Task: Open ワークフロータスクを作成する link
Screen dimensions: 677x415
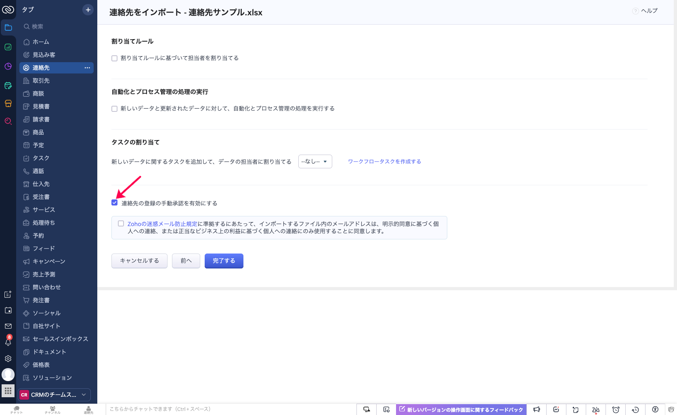Action: (384, 161)
